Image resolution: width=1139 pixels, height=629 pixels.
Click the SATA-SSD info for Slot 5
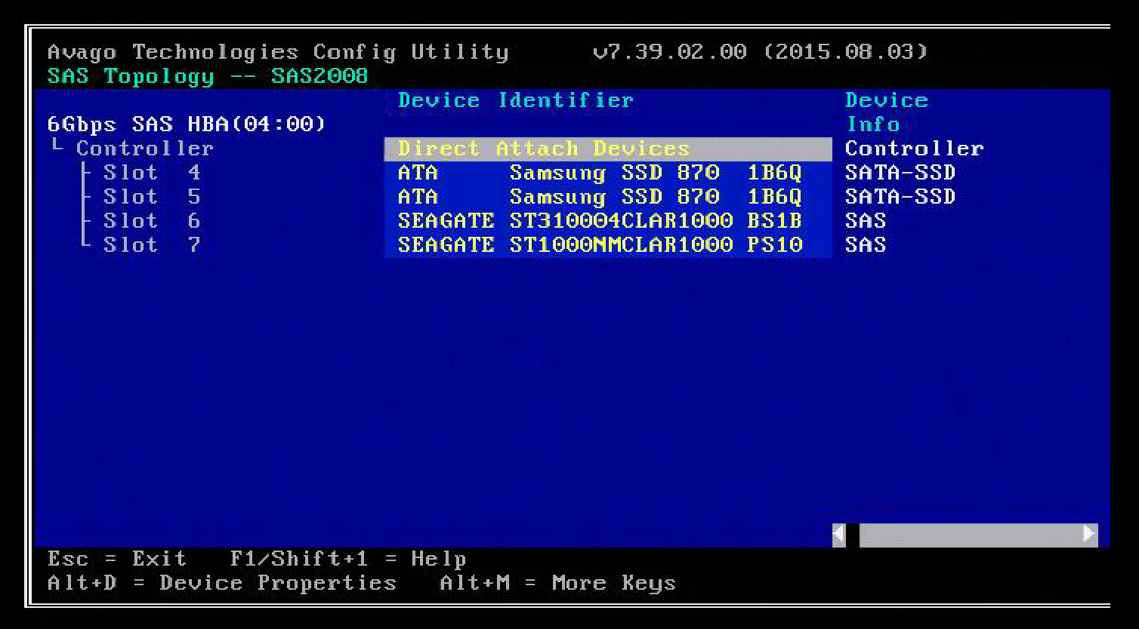[900, 197]
